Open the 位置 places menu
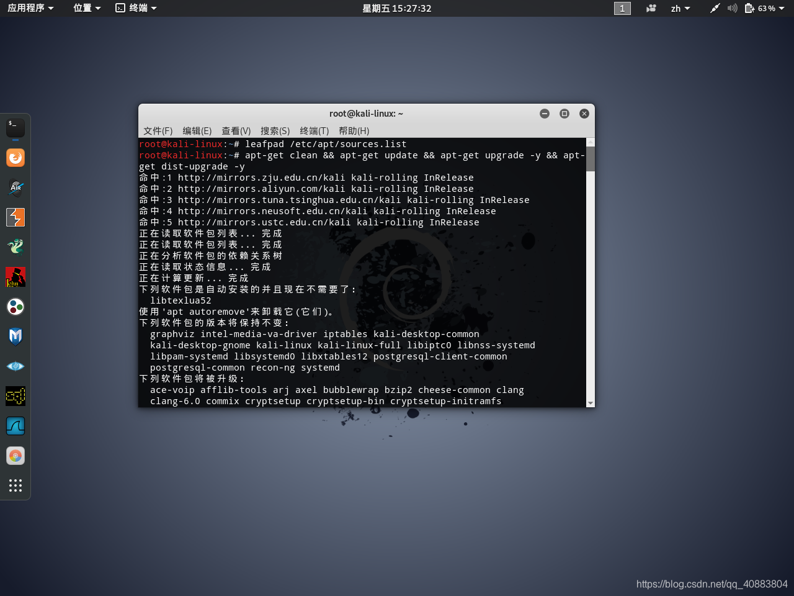Viewport: 794px width, 596px height. tap(87, 8)
